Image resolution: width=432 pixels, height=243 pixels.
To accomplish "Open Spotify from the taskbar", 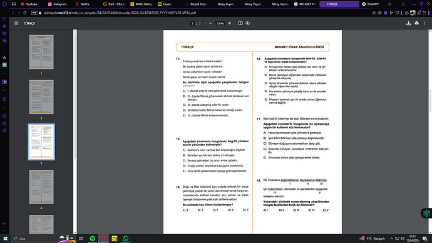I will coord(92,239).
